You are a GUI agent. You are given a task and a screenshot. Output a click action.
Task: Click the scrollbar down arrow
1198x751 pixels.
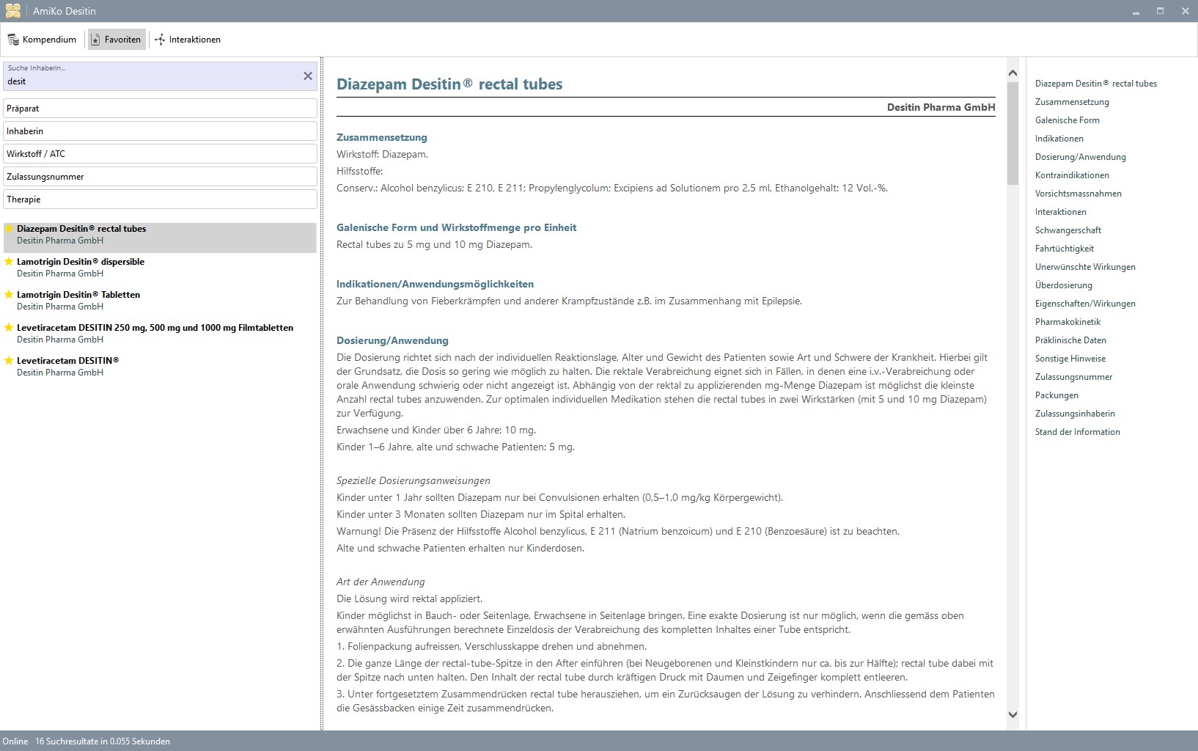pyautogui.click(x=1013, y=714)
